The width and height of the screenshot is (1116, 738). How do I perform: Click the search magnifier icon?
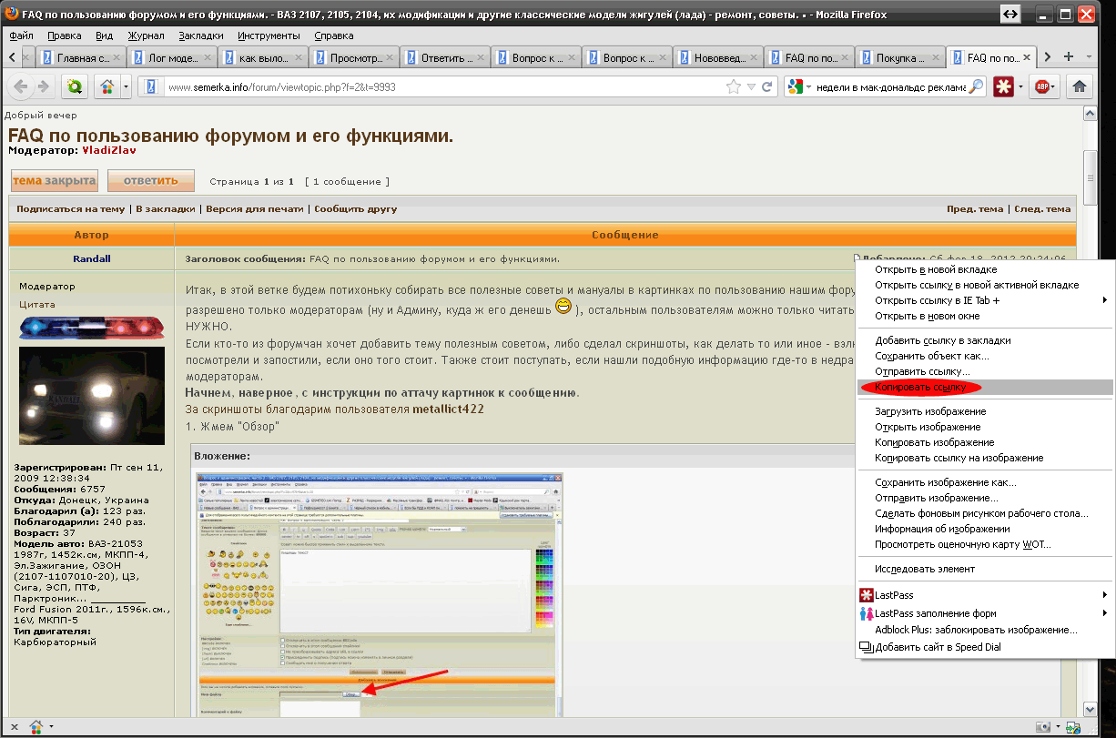(x=976, y=87)
